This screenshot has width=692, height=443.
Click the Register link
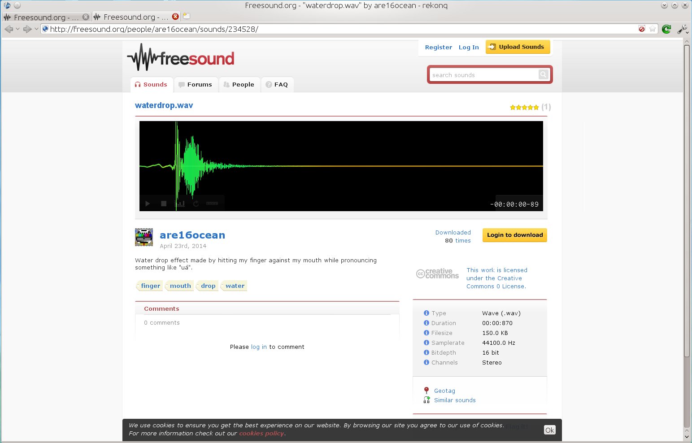click(x=438, y=47)
